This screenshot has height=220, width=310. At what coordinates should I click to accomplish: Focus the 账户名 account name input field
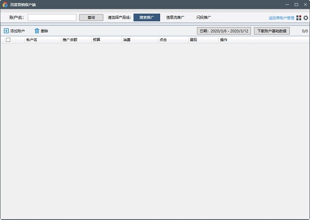point(52,18)
